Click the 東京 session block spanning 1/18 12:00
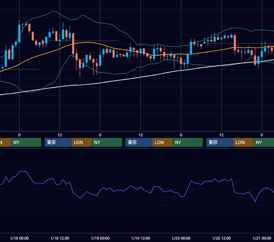 58,142
